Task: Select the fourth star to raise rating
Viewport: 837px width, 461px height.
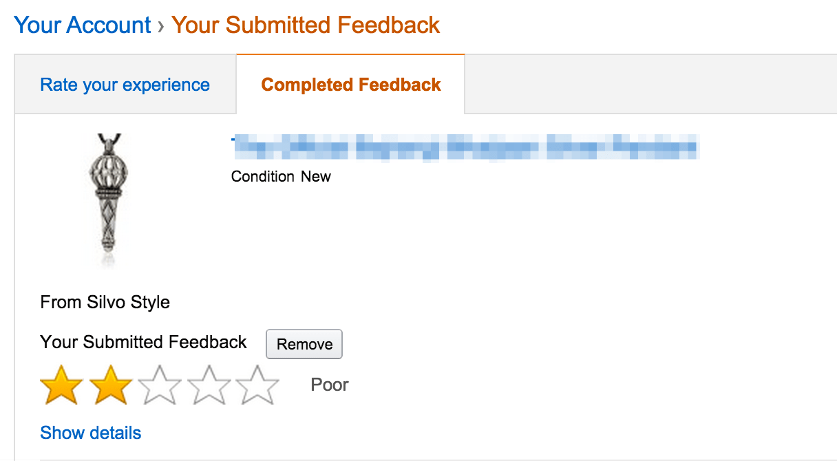Action: [x=209, y=385]
